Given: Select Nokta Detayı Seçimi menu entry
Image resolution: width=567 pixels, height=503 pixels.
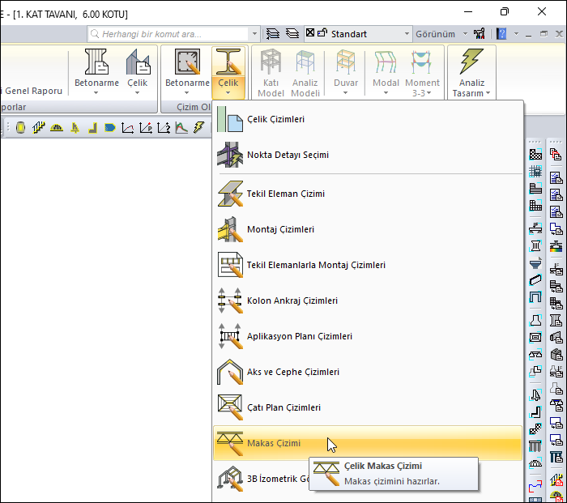Looking at the screenshot, I should click(x=368, y=155).
